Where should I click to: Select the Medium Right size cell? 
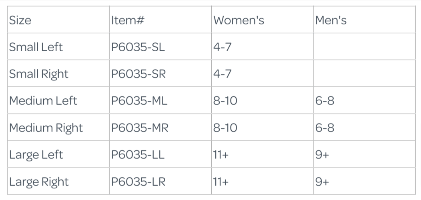(46, 128)
